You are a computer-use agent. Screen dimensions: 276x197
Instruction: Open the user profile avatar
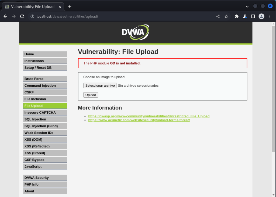click(x=261, y=16)
